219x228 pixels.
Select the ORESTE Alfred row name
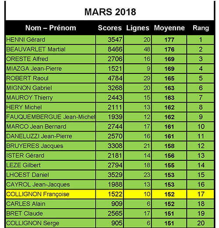(50, 59)
